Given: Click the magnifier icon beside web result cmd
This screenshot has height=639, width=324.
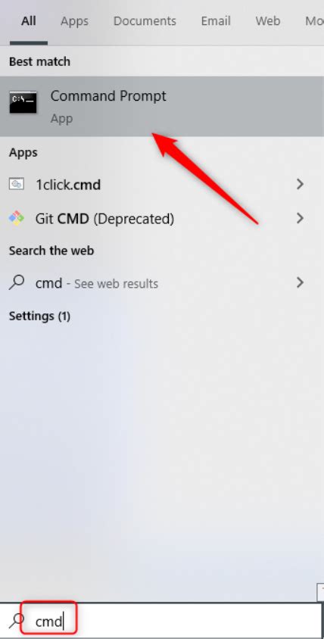Looking at the screenshot, I should 17,282.
